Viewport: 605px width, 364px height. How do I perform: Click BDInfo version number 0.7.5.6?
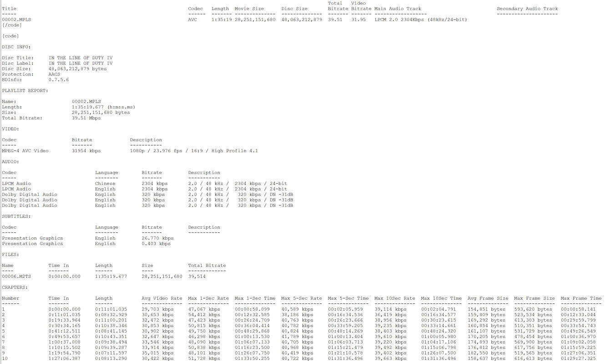(59, 80)
